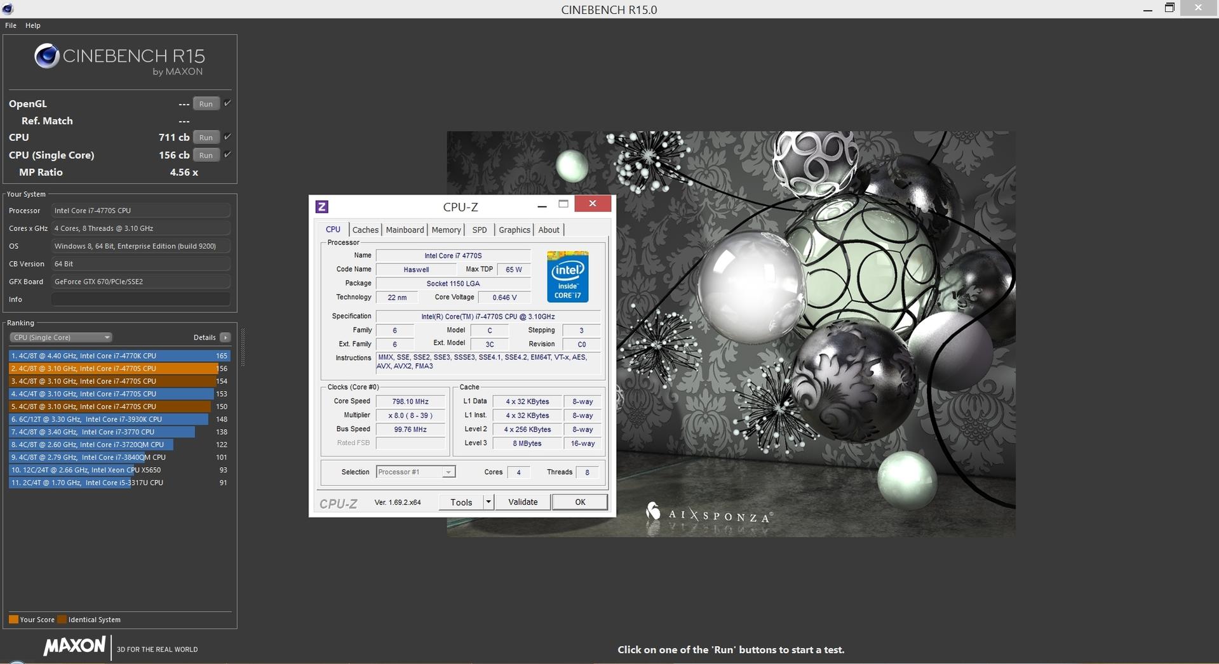Click the Tools button in CPU-Z
Viewport: 1219px width, 664px height.
tap(461, 501)
